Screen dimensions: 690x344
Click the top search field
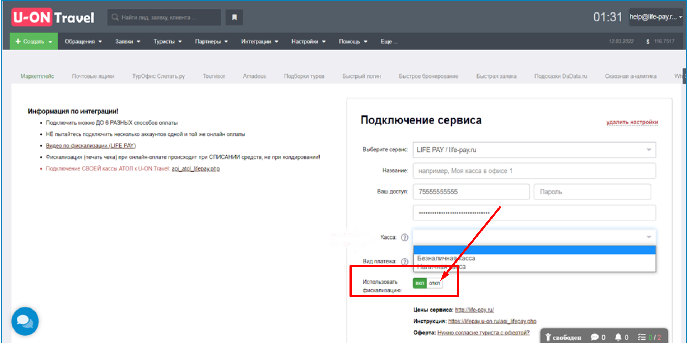(x=164, y=17)
